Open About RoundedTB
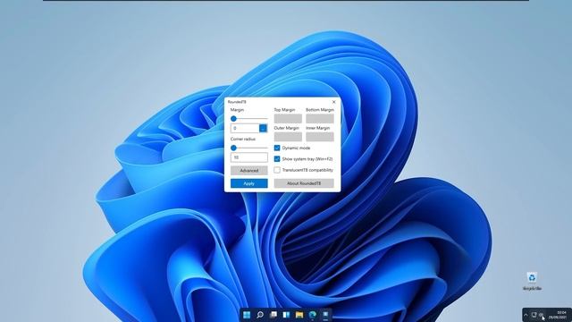572x322 pixels. [304, 183]
